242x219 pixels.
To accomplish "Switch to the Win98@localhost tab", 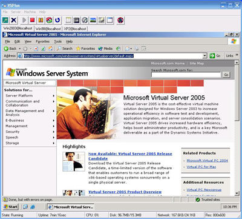I will (48, 29).
